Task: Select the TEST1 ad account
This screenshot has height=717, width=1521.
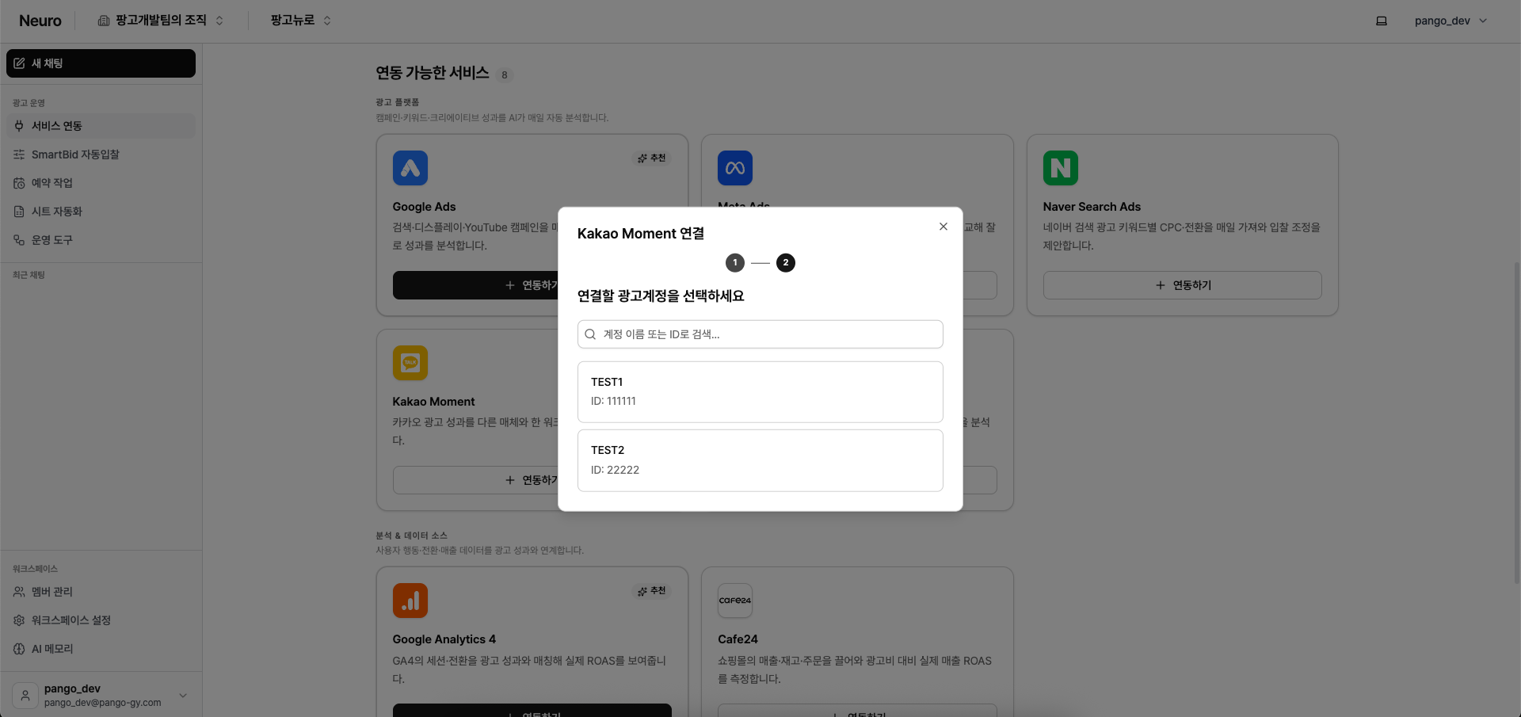Action: coord(760,391)
